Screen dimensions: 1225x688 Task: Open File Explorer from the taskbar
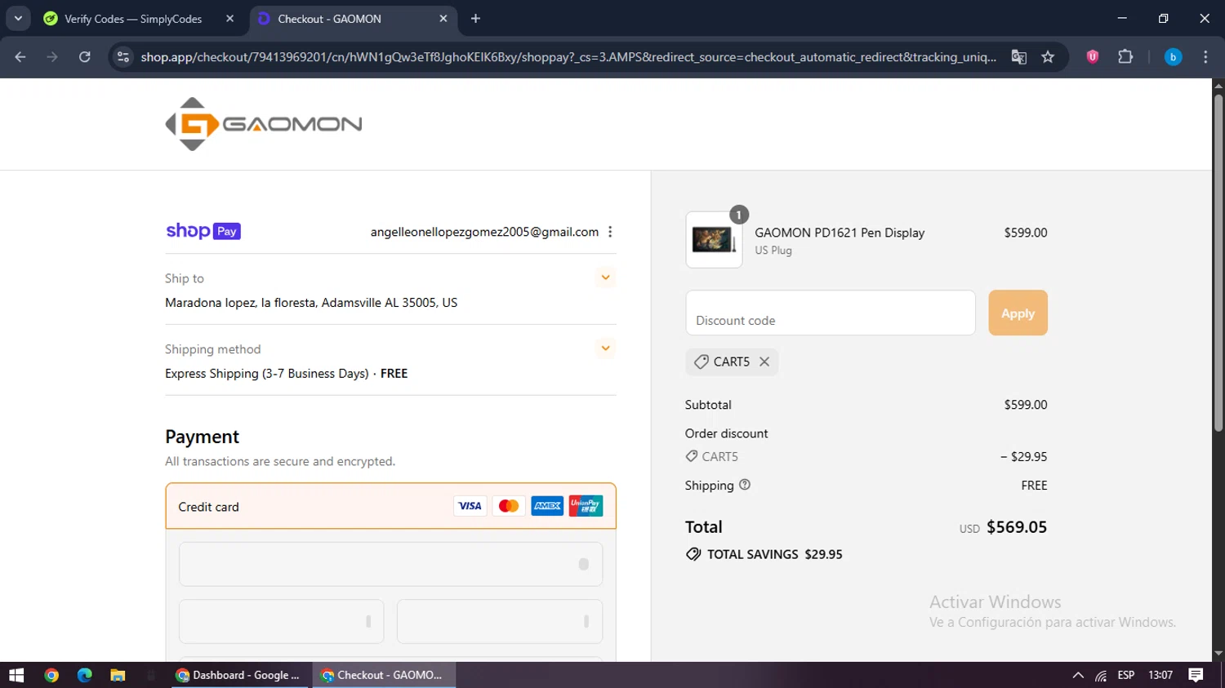tap(118, 675)
